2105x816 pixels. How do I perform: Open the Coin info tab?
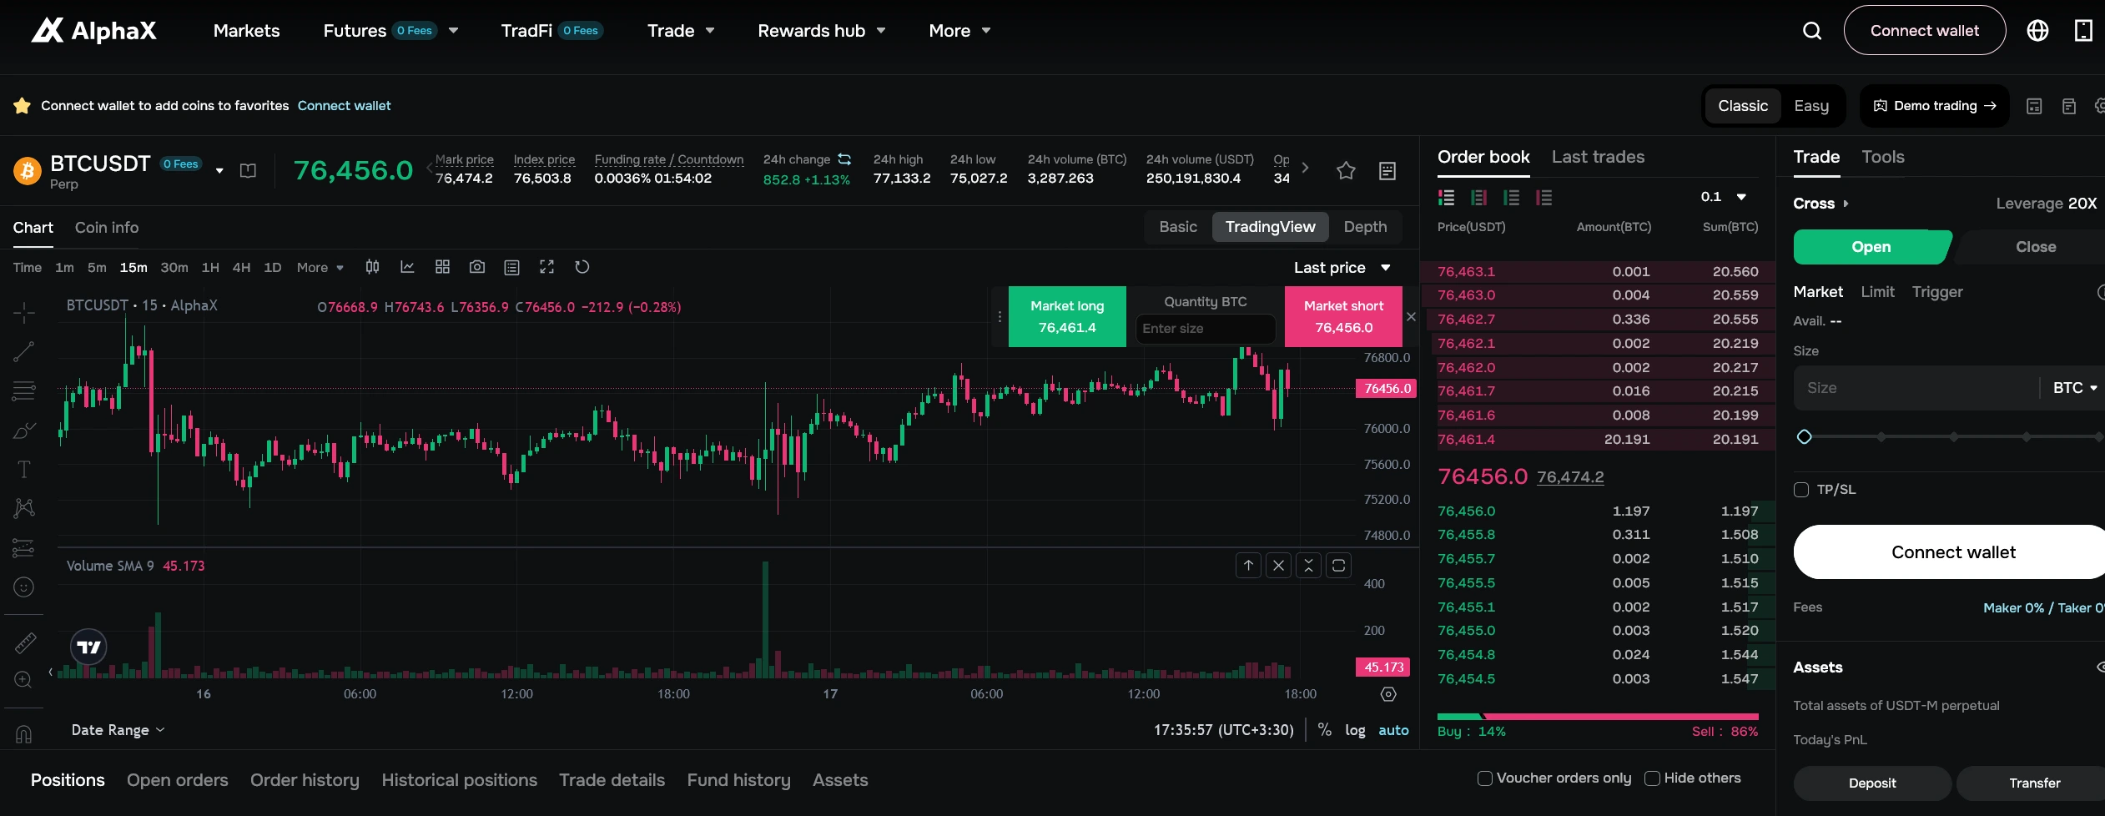[x=107, y=228]
